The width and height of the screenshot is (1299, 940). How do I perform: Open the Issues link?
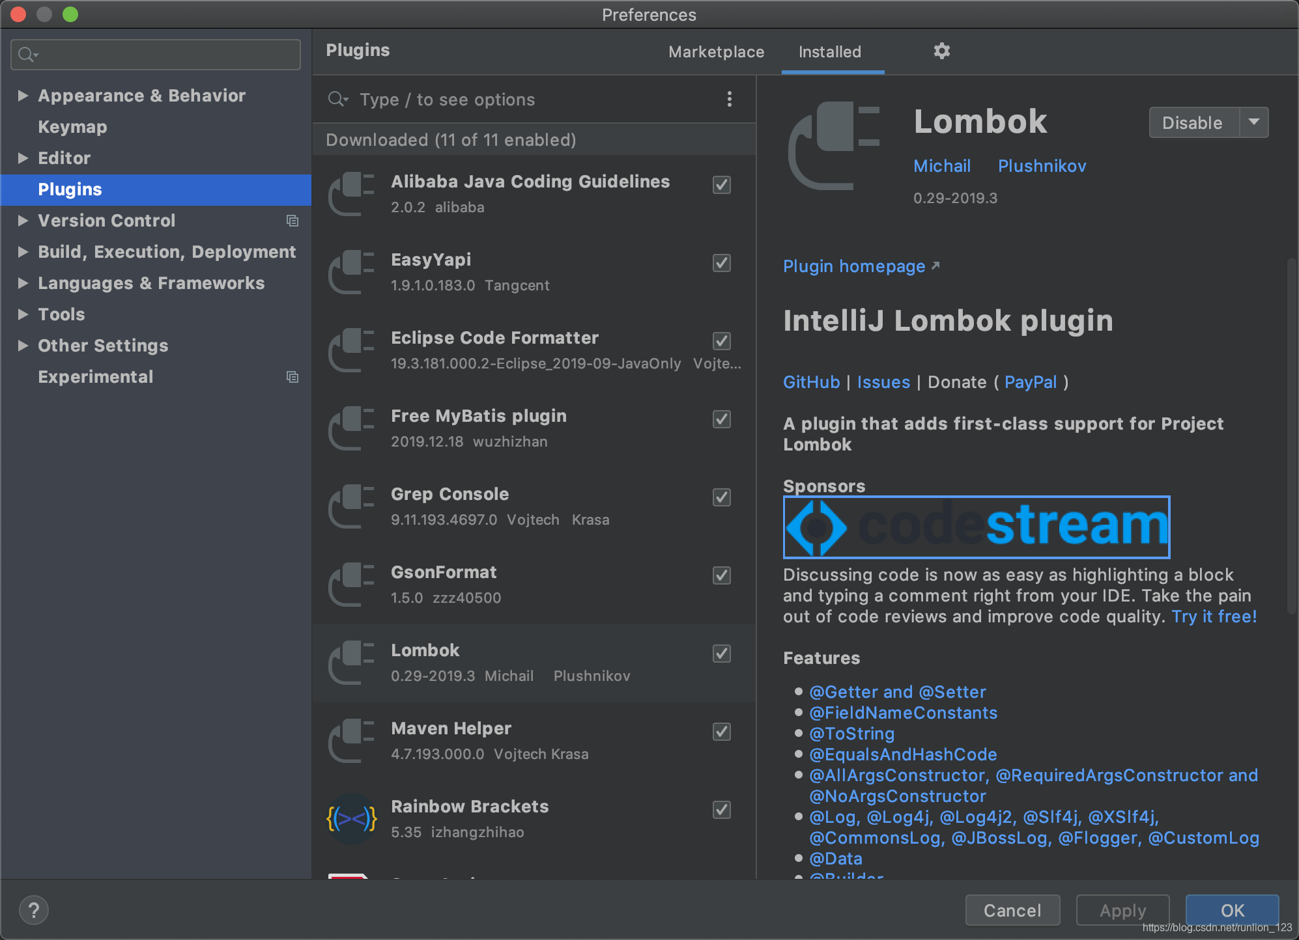coord(883,382)
